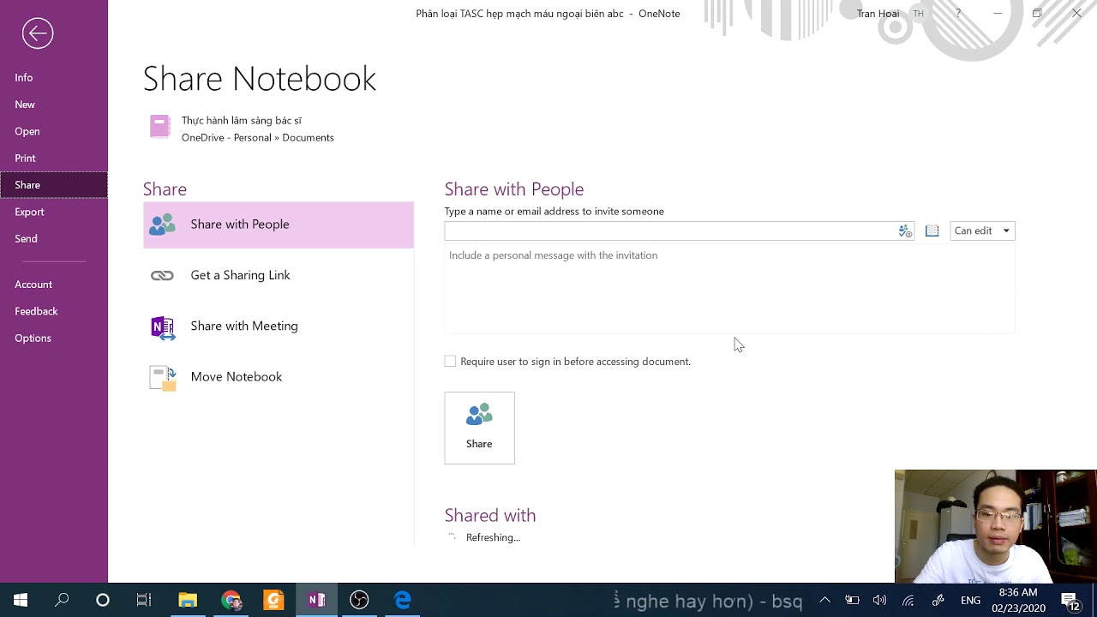Viewport: 1097px width, 617px height.
Task: Click the pen workspace tray icon
Action: (938, 600)
